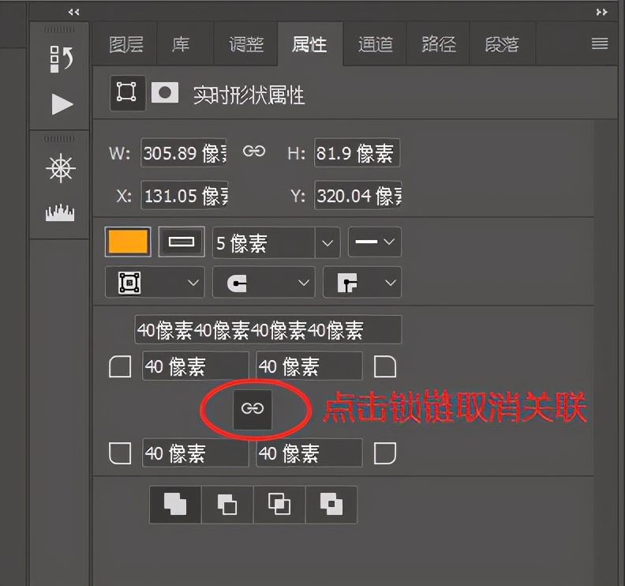Image resolution: width=625 pixels, height=586 pixels.
Task: Click the H: label
Action: coord(297,153)
